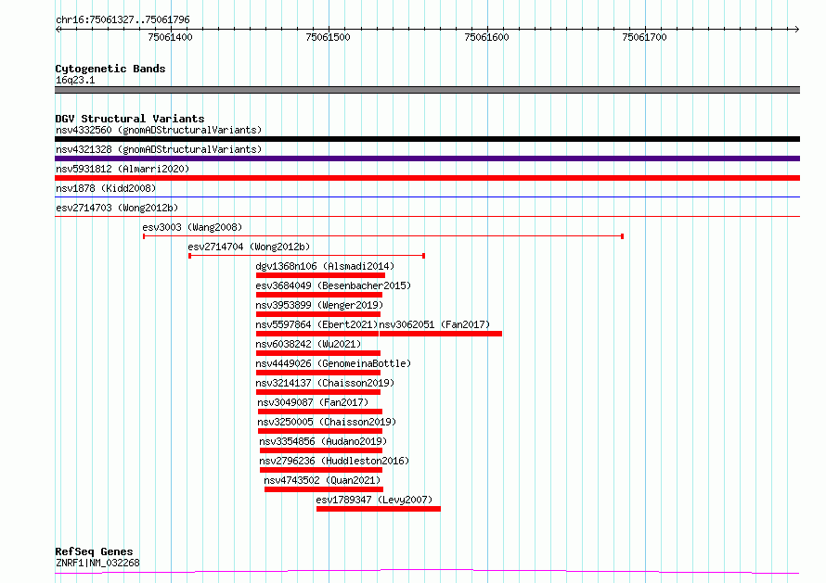Open variant nsv3953899 (Wenger2019) label
826x583 pixels.
tap(319, 305)
